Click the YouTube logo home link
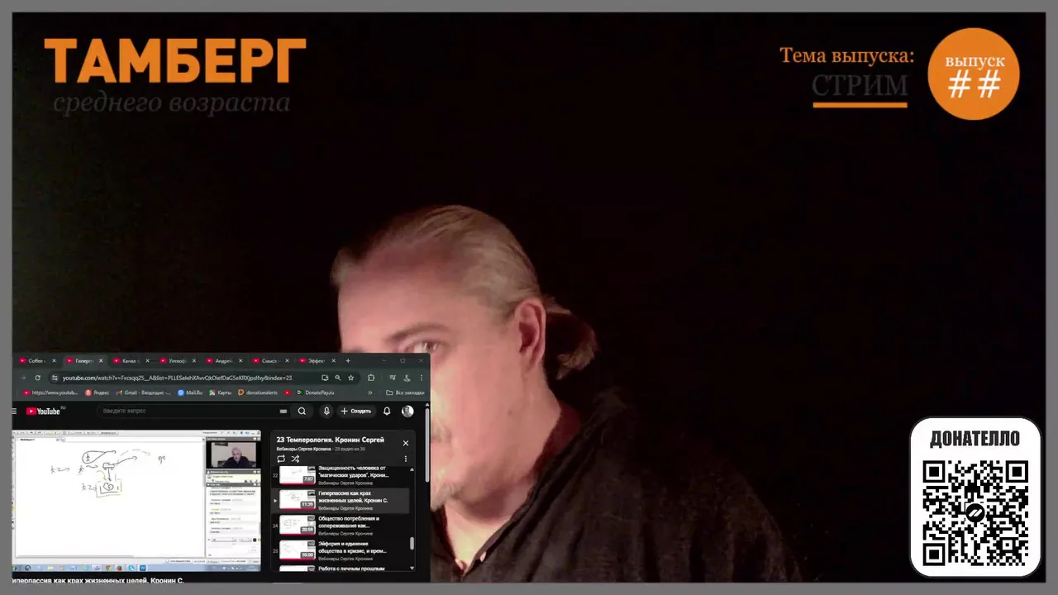The image size is (1058, 595). 43,411
